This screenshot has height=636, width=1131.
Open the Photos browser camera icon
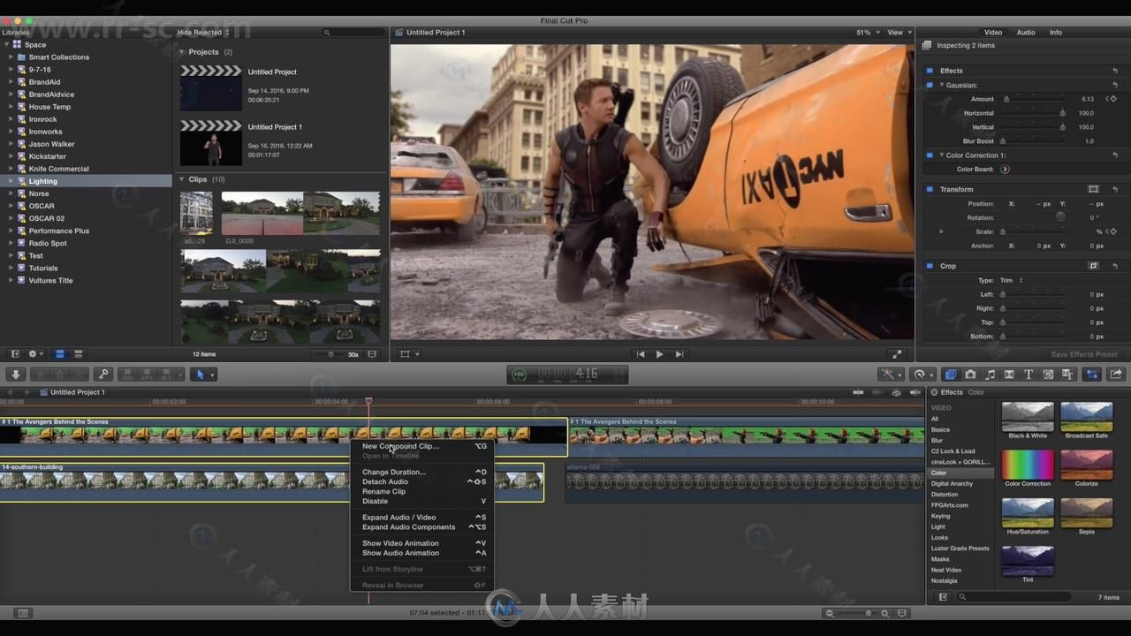[x=970, y=375]
